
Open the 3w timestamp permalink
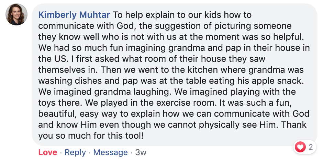point(141,152)
